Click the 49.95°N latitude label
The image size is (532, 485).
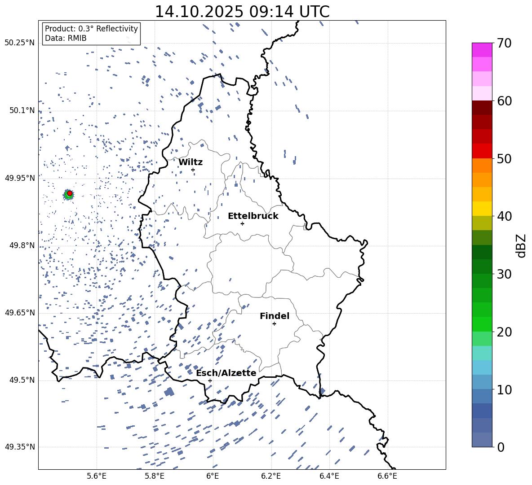pos(20,178)
